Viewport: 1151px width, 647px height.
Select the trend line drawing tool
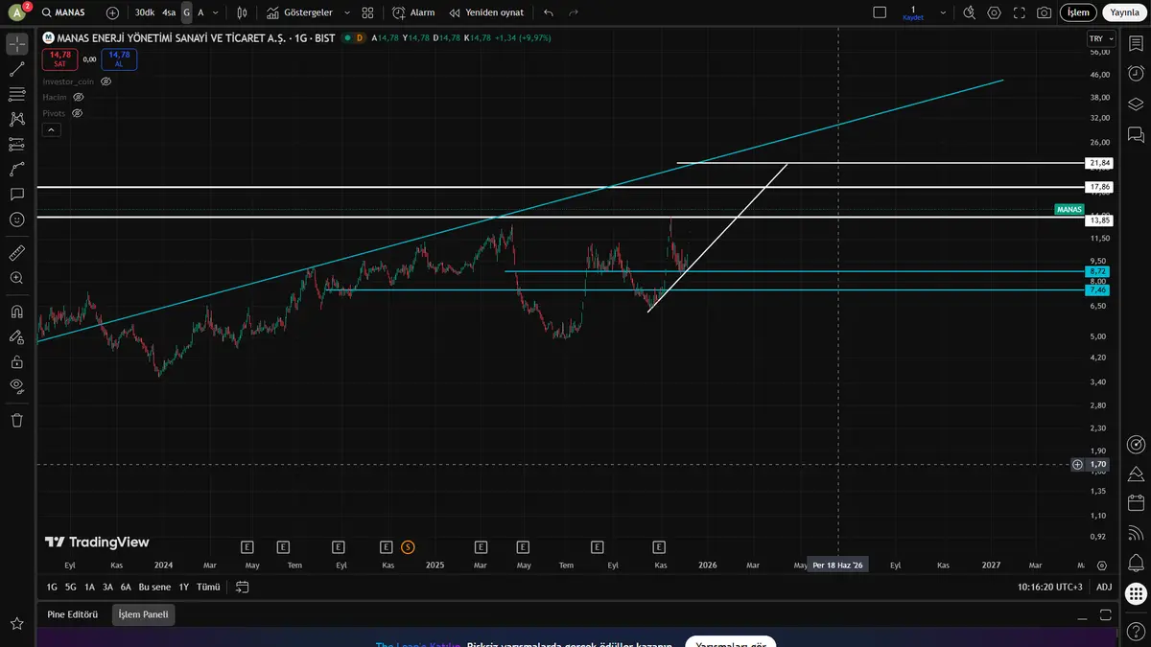[x=16, y=69]
